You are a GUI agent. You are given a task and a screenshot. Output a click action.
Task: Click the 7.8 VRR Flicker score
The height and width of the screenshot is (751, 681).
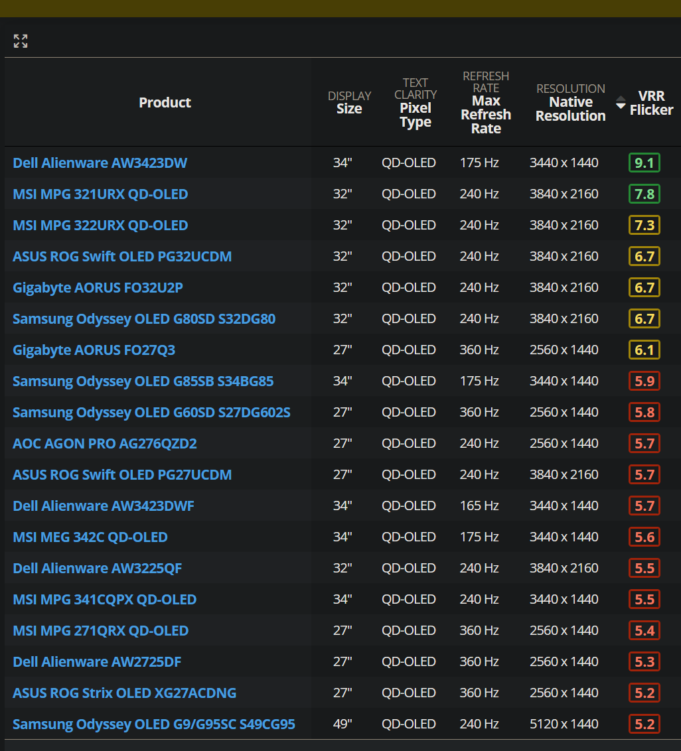point(644,194)
